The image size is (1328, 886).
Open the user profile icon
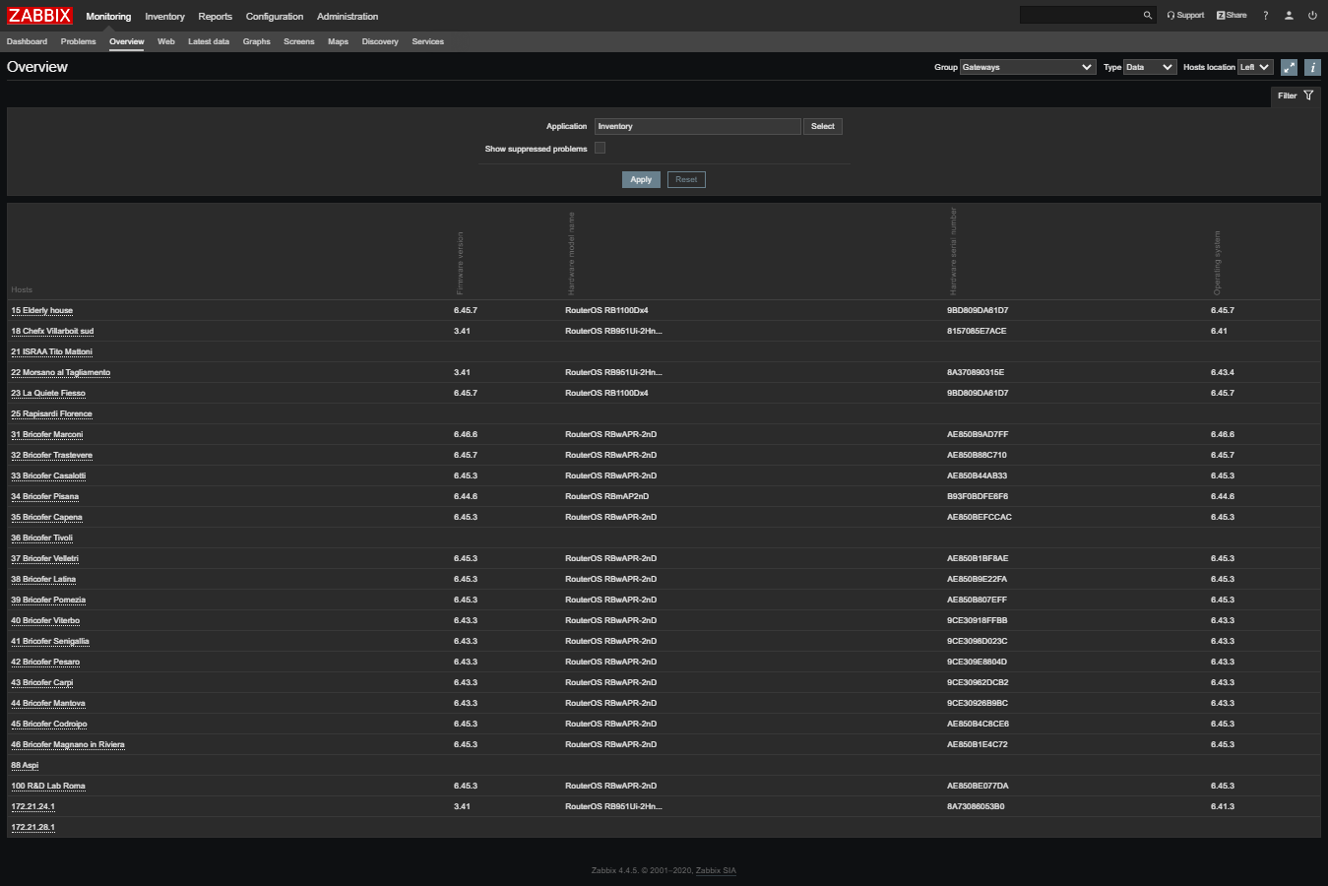[1289, 15]
